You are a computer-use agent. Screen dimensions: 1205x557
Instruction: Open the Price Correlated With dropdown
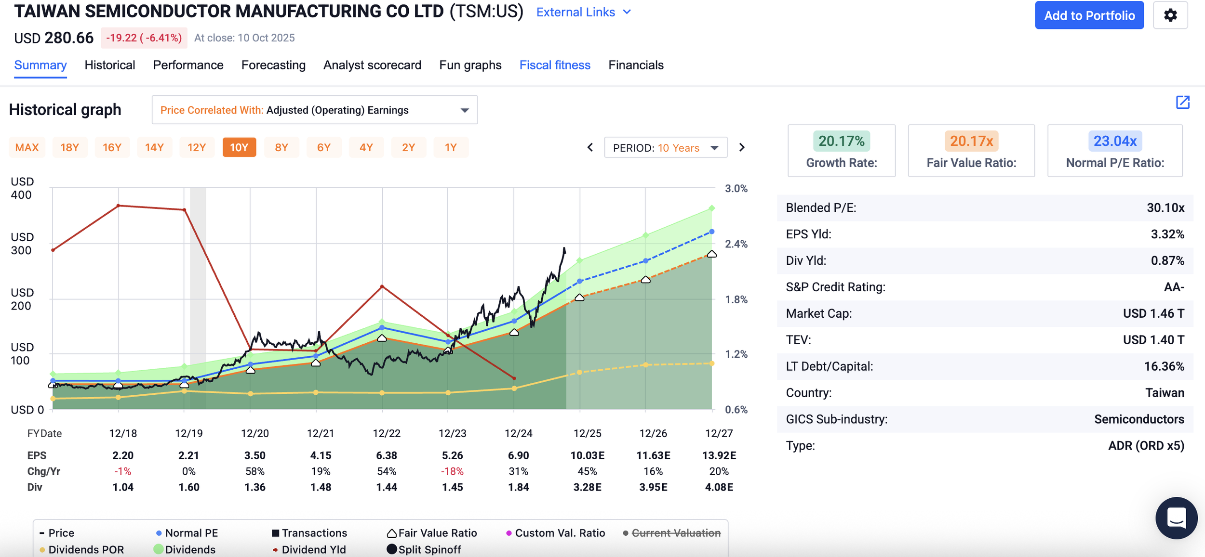(315, 110)
